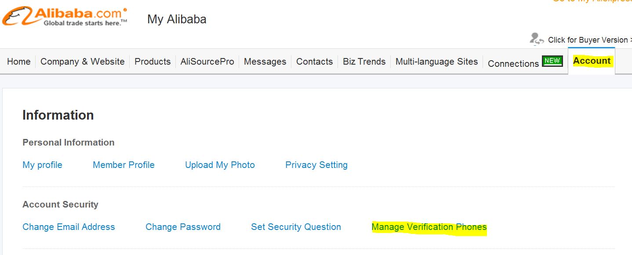Switch to the Products tab

(153, 62)
